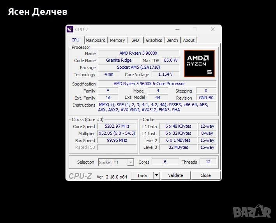276x223 pixels.
Task: Go to the Graphics tab
Action: (x=154, y=40)
